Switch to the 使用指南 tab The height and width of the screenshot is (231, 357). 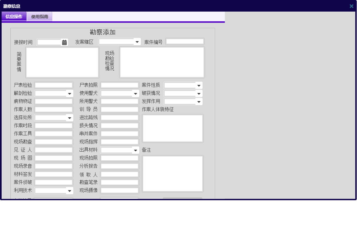click(39, 16)
